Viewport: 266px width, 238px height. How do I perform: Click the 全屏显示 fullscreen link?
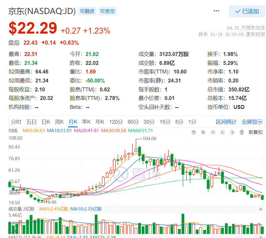pyautogui.click(x=252, y=122)
